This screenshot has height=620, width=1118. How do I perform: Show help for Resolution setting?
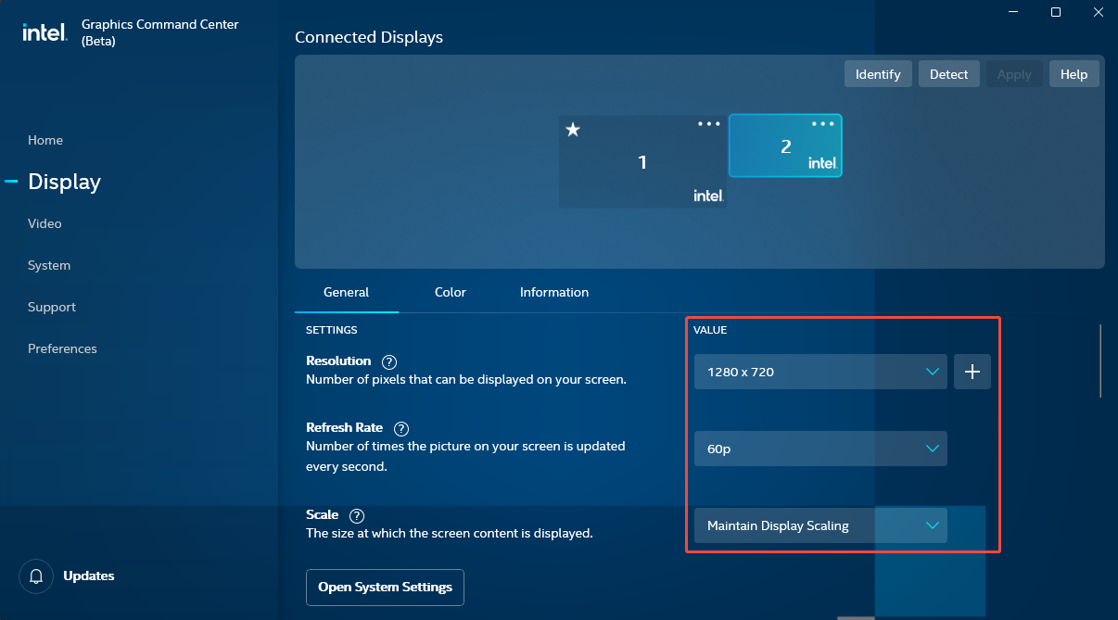[x=389, y=362]
